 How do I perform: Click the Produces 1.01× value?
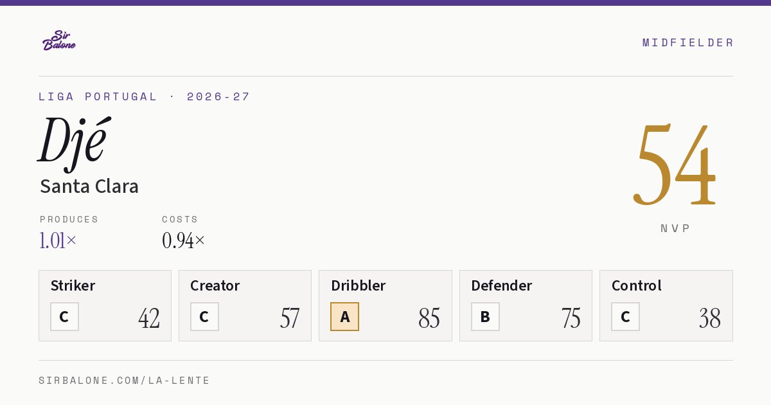[x=58, y=240]
